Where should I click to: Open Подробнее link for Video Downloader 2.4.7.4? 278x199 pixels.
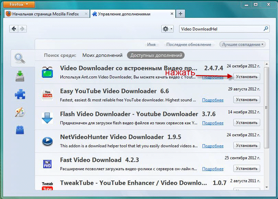click(213, 77)
